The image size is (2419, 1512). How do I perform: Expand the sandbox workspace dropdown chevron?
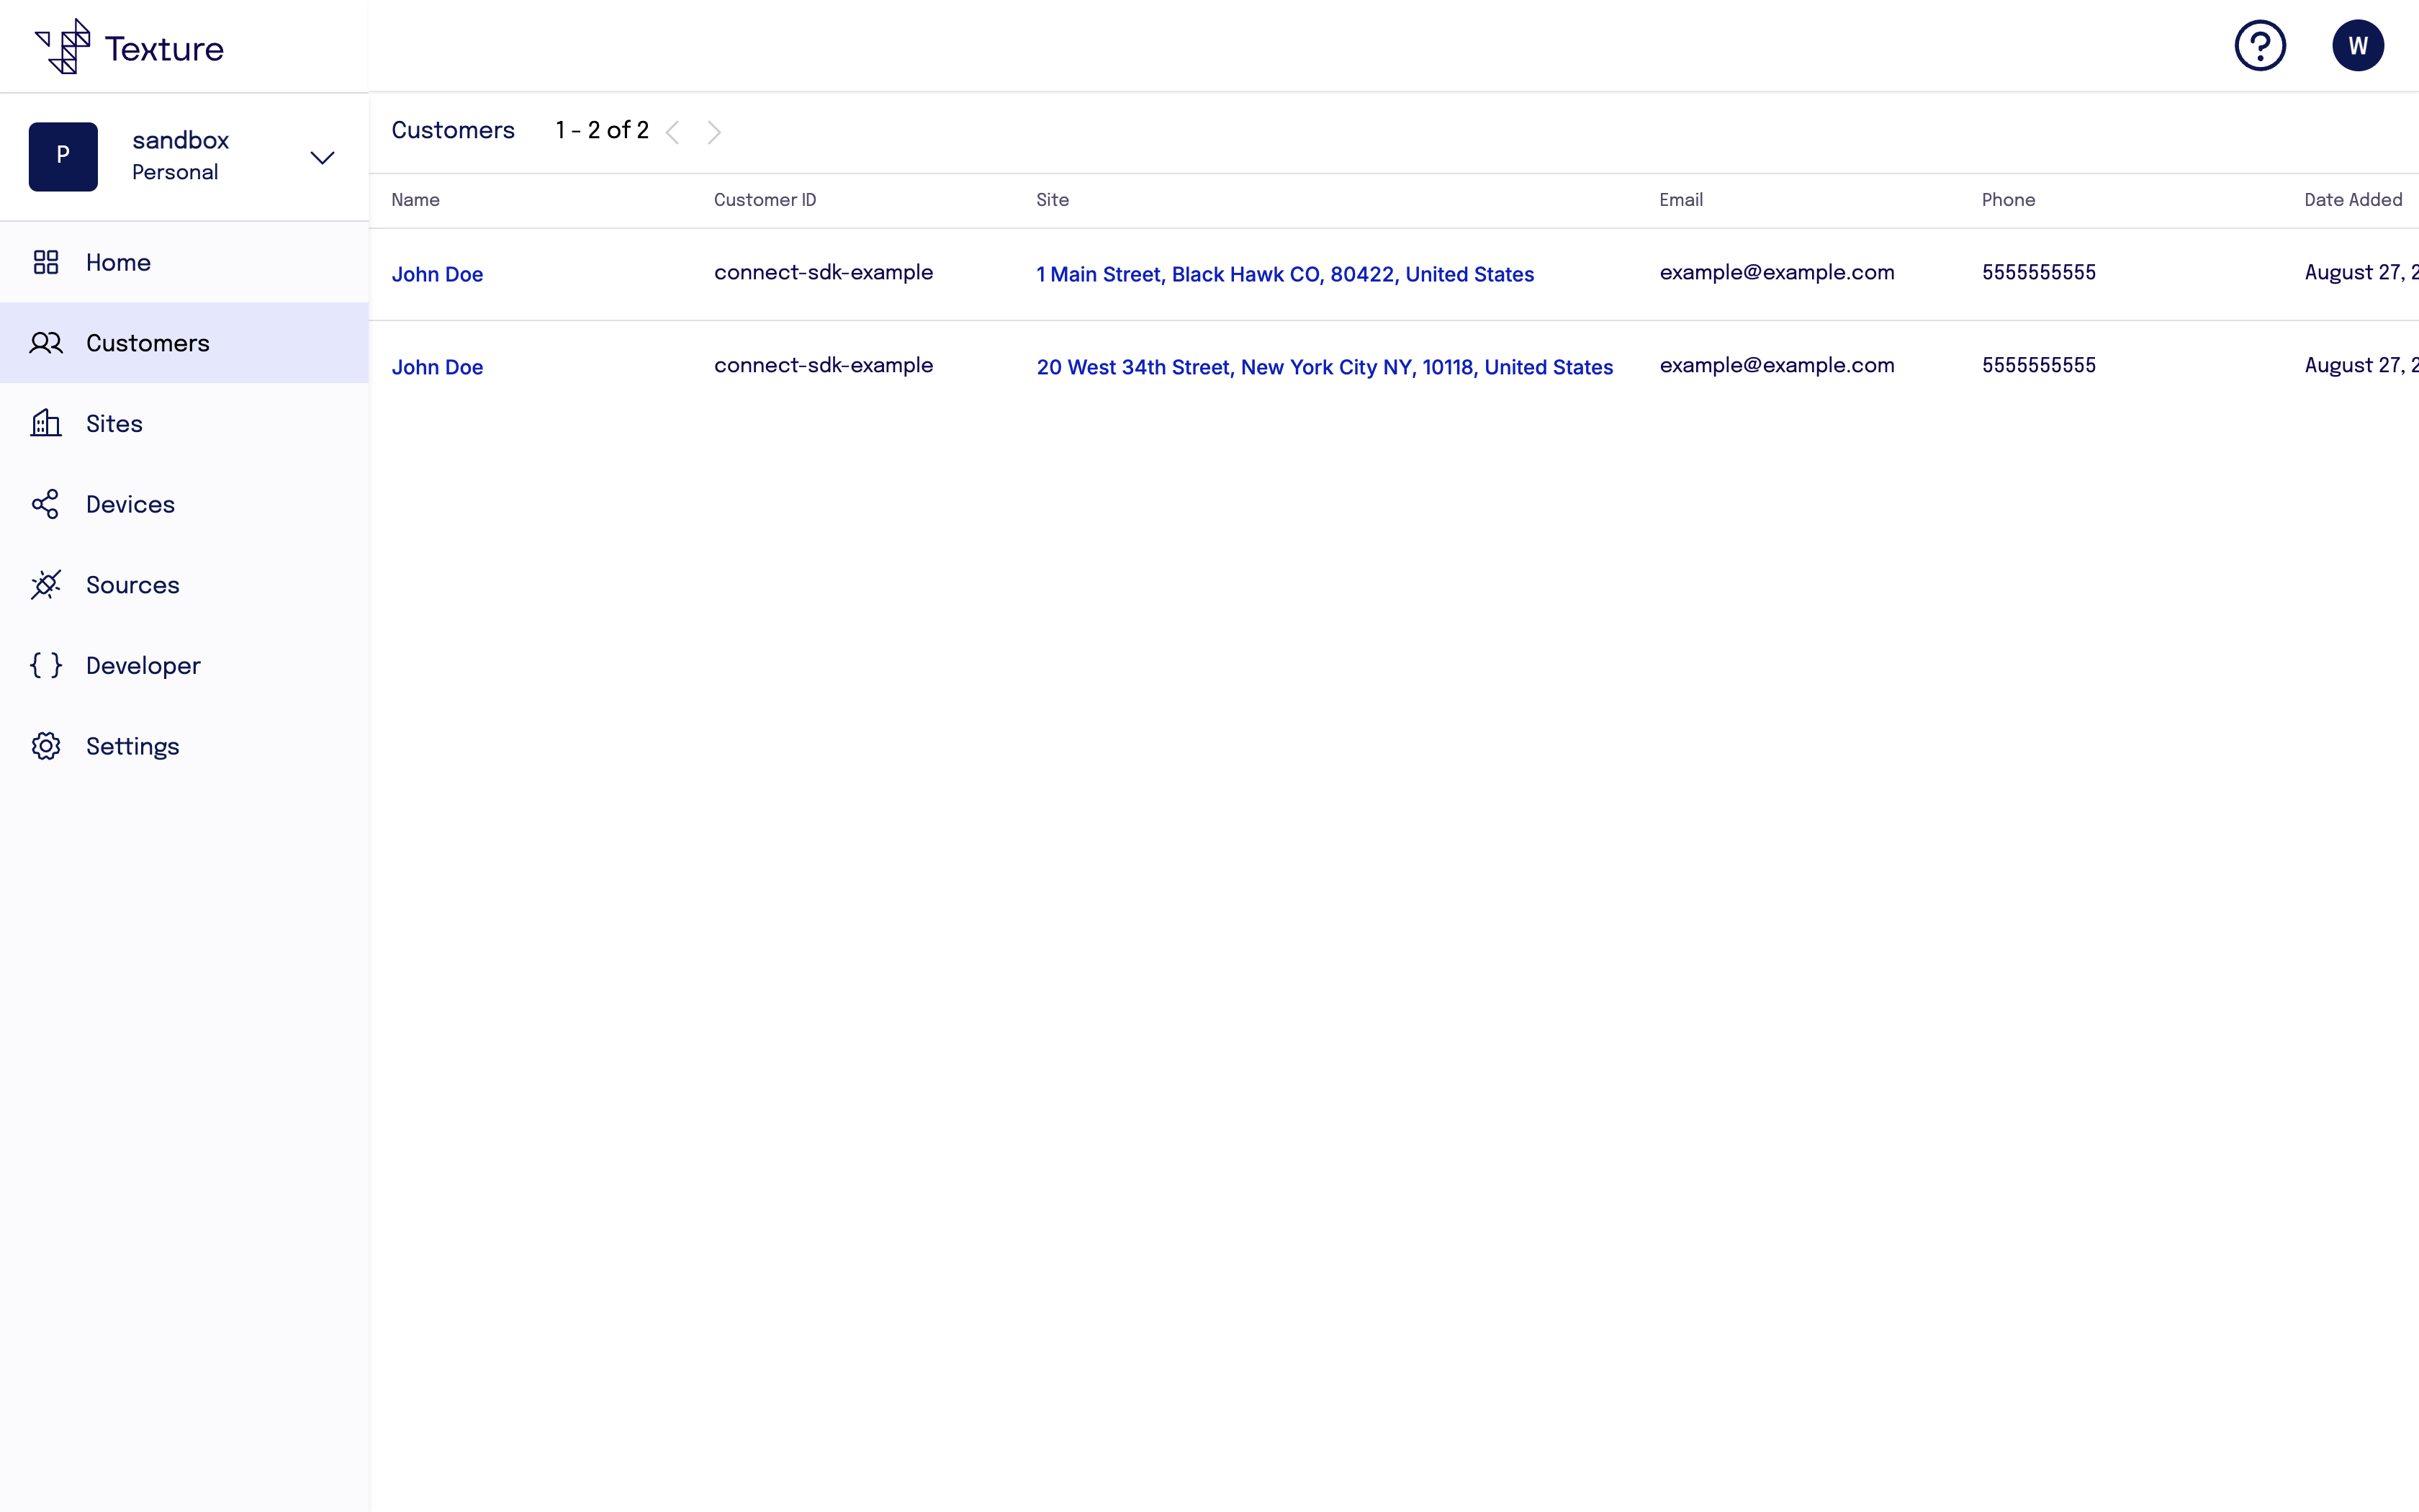tap(322, 158)
